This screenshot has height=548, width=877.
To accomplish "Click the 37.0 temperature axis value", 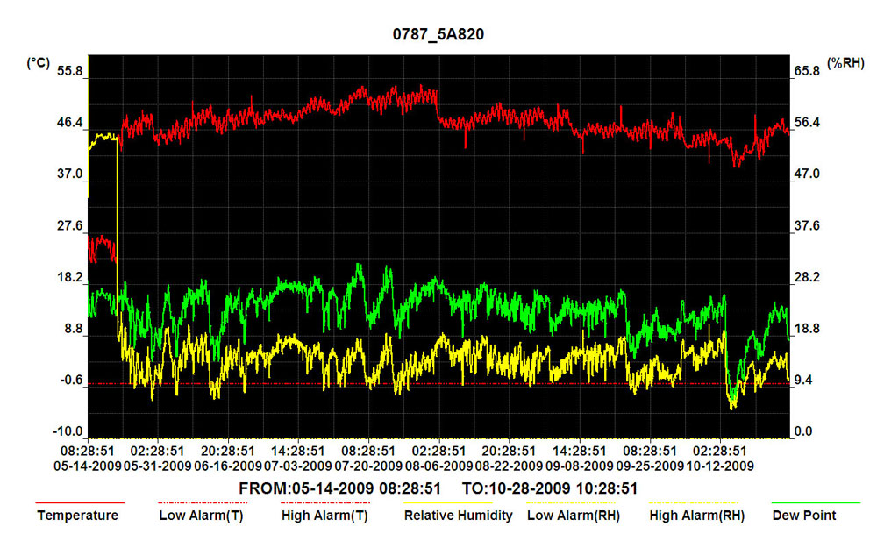I will click(x=70, y=174).
